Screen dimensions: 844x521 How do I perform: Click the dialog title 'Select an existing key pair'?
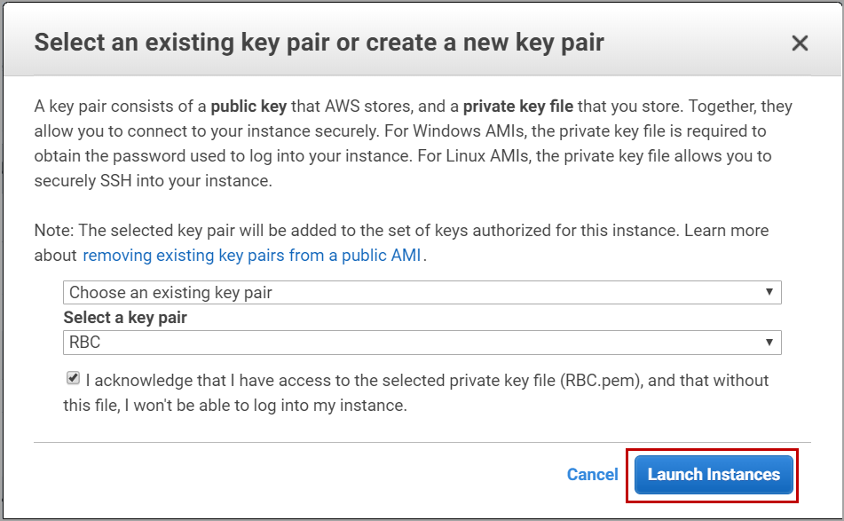click(x=319, y=43)
